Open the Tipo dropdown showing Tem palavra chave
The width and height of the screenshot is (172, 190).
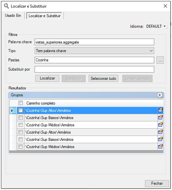click(94, 51)
